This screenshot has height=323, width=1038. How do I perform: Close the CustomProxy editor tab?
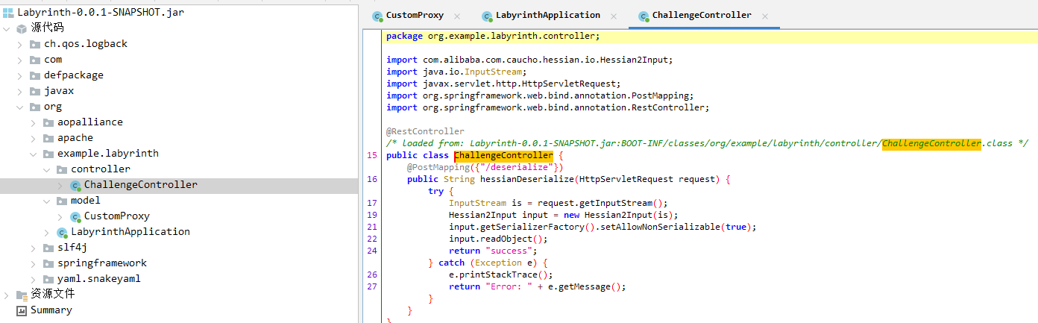point(457,16)
